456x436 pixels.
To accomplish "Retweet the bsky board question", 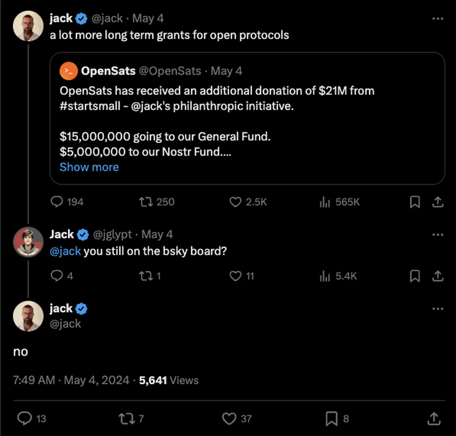I will tap(146, 276).
